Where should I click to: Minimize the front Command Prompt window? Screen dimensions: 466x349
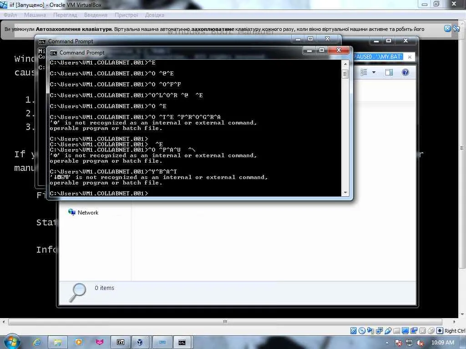(x=309, y=50)
